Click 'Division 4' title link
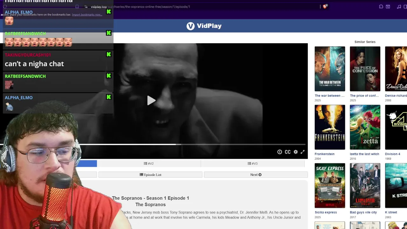The width and height of the screenshot is (407, 229). click(x=393, y=154)
